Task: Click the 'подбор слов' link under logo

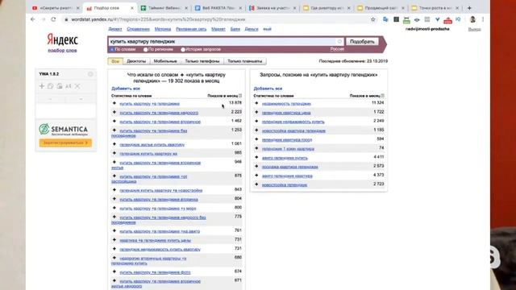Action: [63, 51]
